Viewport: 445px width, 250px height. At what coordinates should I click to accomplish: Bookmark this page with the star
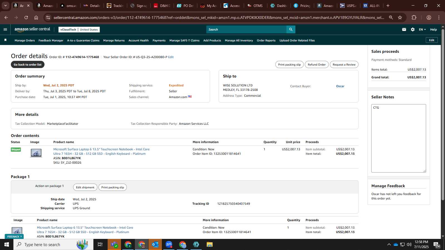(x=400, y=17)
